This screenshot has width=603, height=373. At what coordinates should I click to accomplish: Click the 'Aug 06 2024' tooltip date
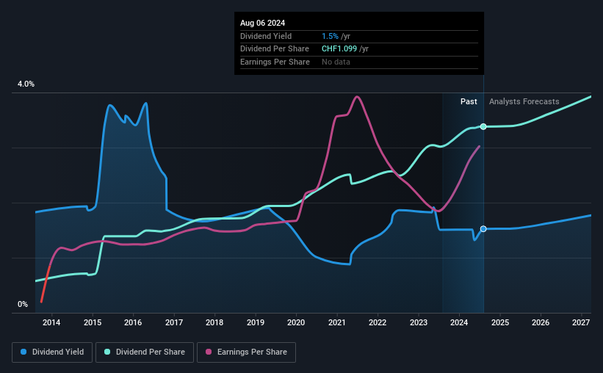263,23
